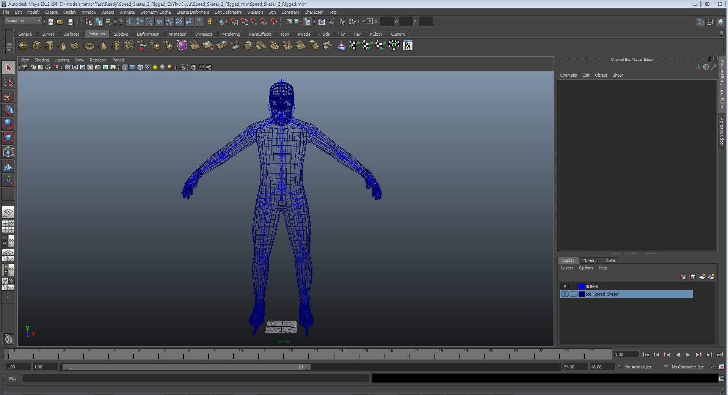728x395 pixels.
Task: Create a polygon cone from shelf
Action: [x=63, y=46]
